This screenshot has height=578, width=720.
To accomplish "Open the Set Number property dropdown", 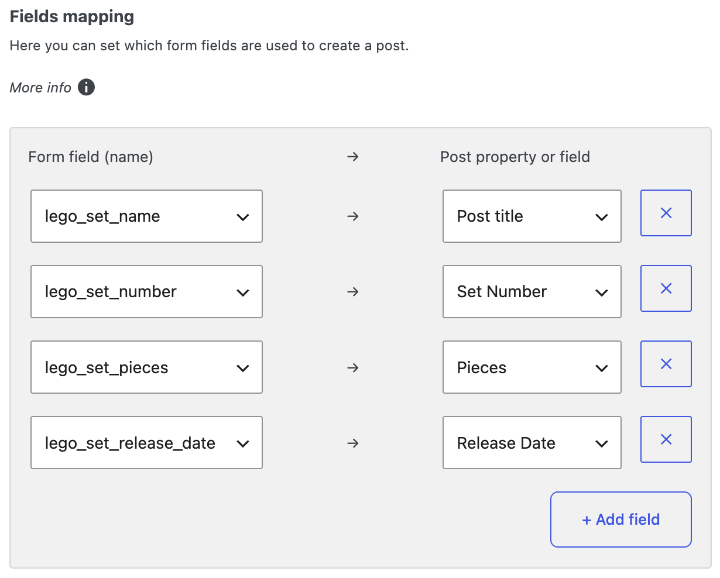I will pyautogui.click(x=532, y=291).
